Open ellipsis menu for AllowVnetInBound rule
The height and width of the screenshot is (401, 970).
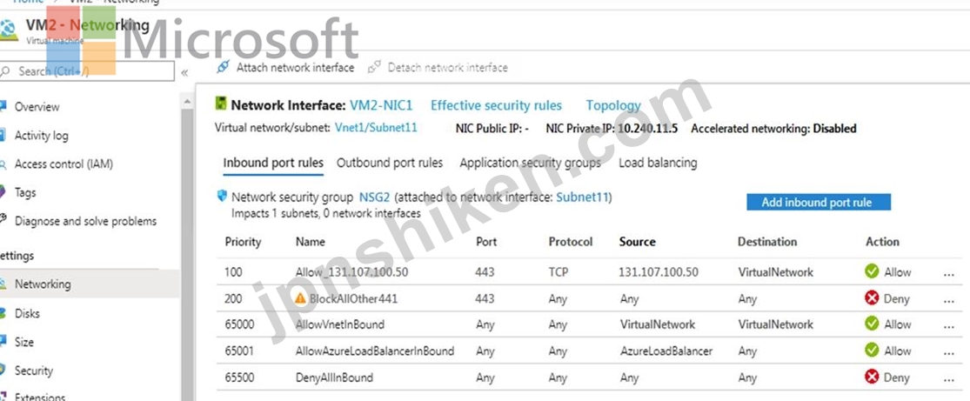tap(949, 326)
